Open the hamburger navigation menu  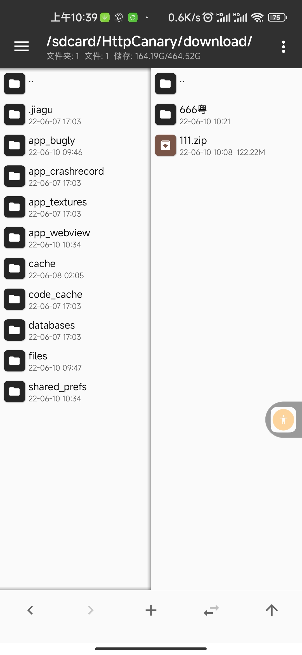point(22,46)
